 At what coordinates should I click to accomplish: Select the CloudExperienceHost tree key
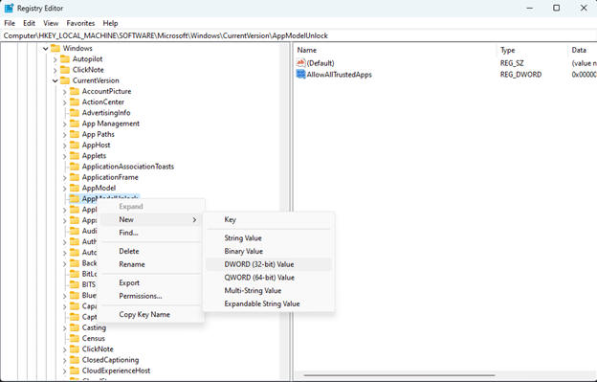116,371
